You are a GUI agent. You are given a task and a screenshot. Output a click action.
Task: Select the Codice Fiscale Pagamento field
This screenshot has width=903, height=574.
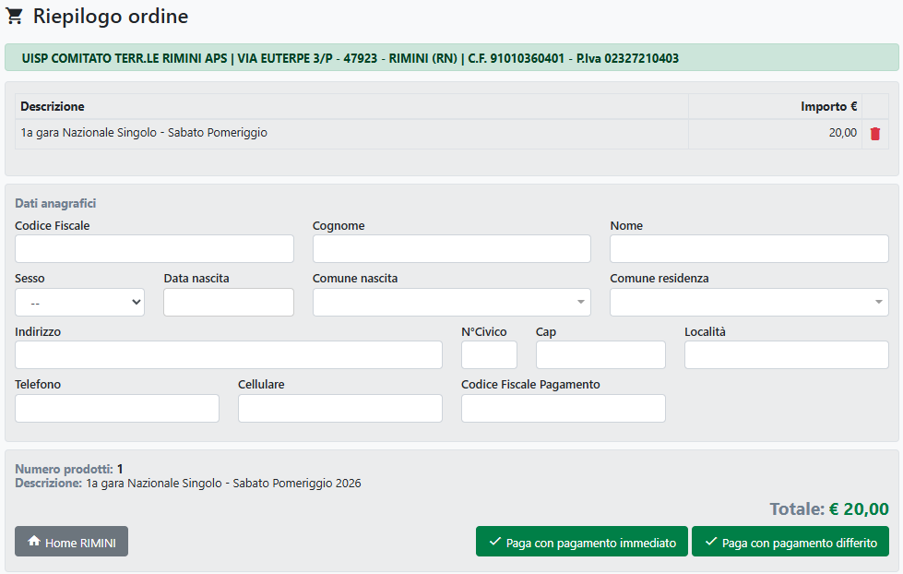tap(563, 409)
